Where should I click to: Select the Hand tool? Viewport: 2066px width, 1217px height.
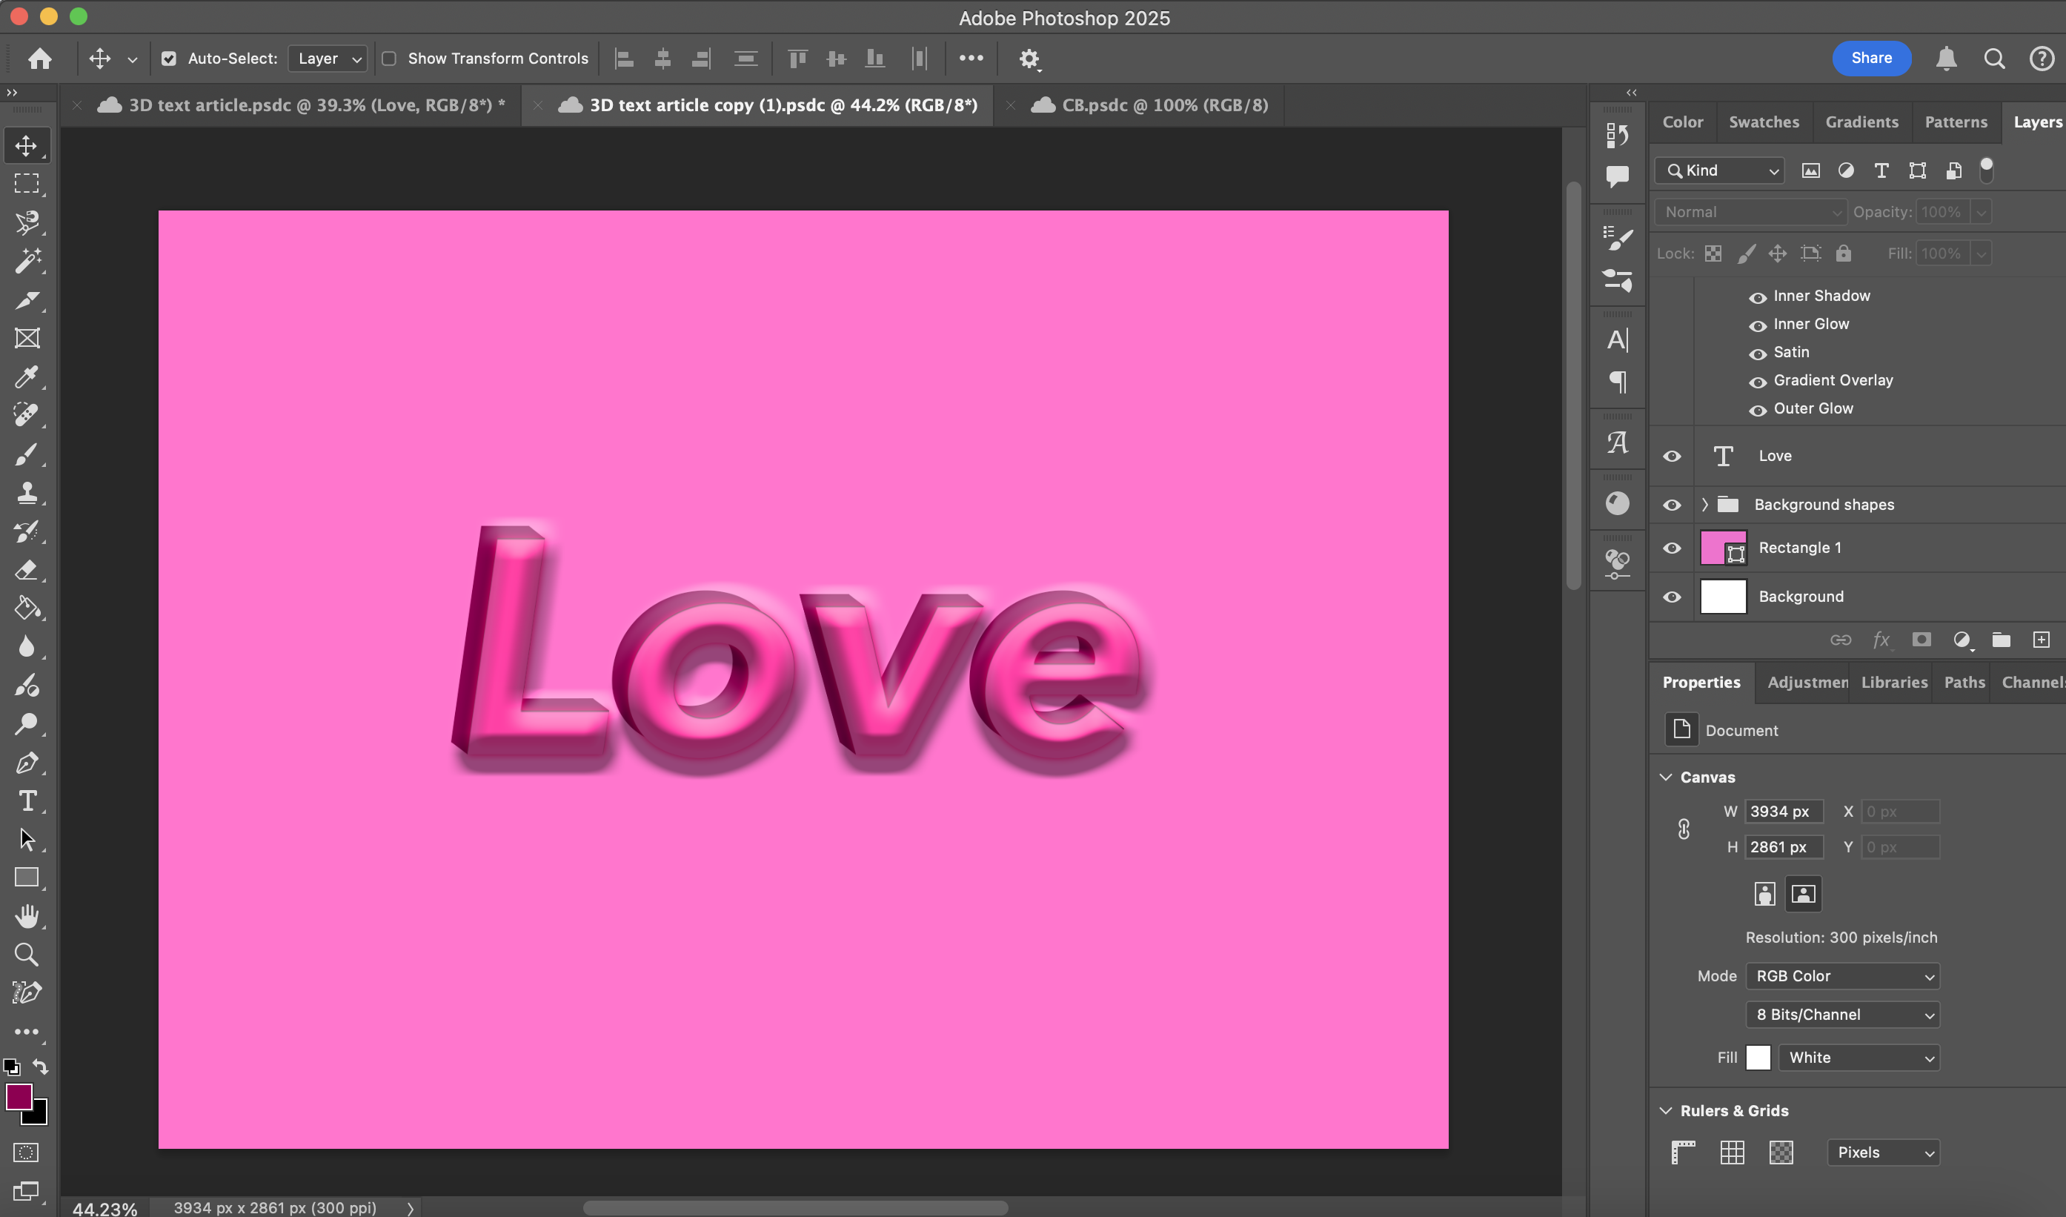pyautogui.click(x=26, y=916)
